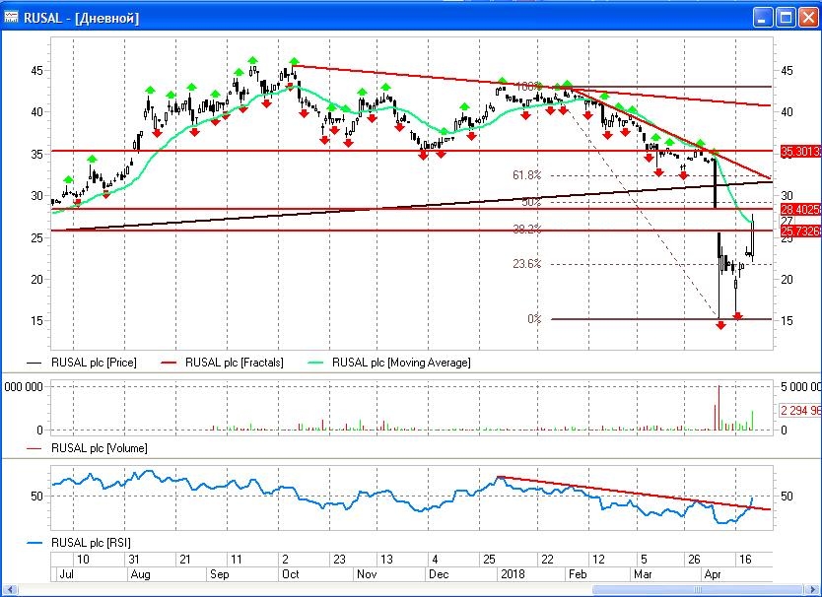Click the red Volume legend line sample

(34, 448)
